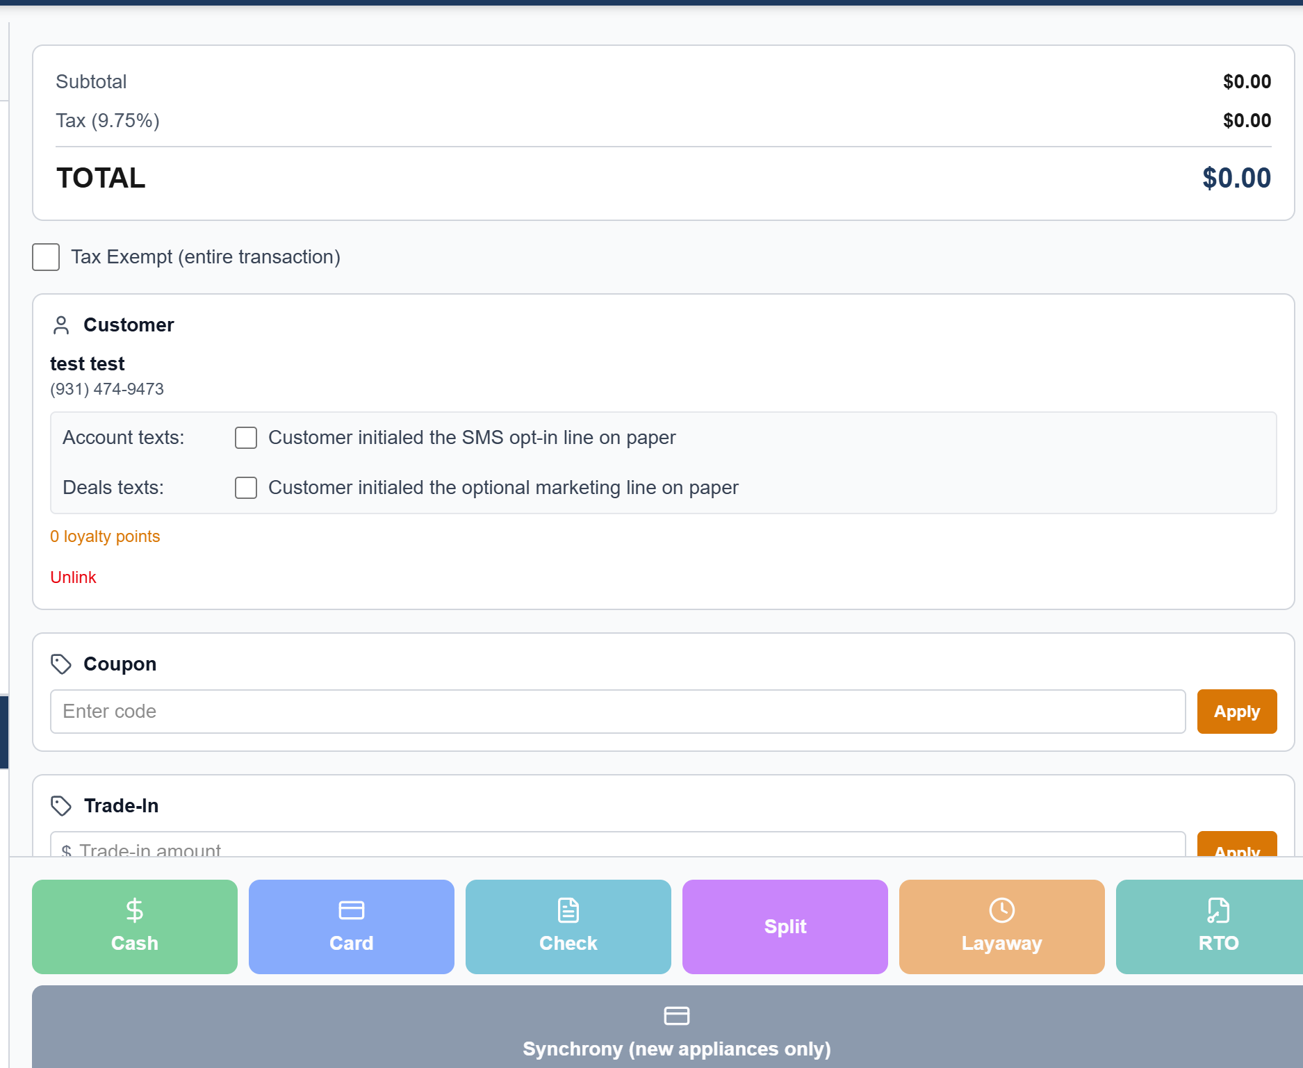Click the 0 loyalty points text
This screenshot has height=1068, width=1303.
click(105, 536)
